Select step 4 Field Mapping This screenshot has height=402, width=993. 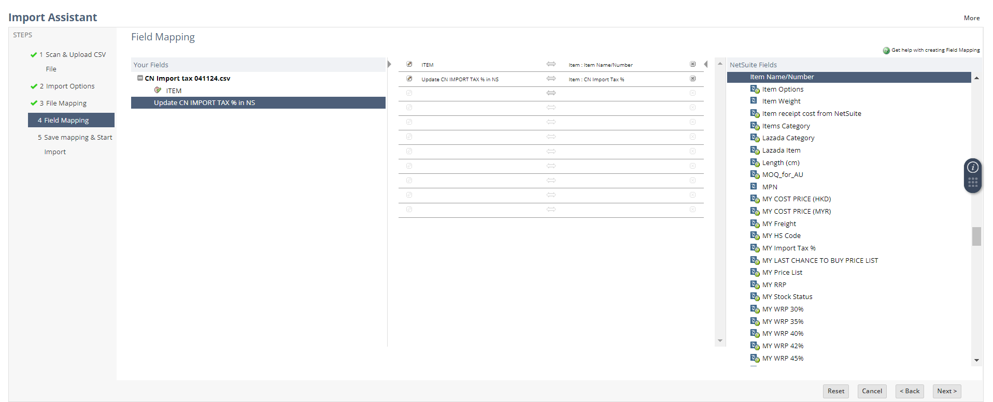pyautogui.click(x=71, y=120)
